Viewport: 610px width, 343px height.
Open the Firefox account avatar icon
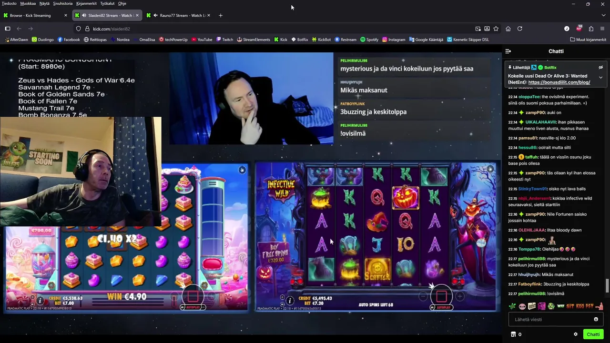pyautogui.click(x=567, y=29)
